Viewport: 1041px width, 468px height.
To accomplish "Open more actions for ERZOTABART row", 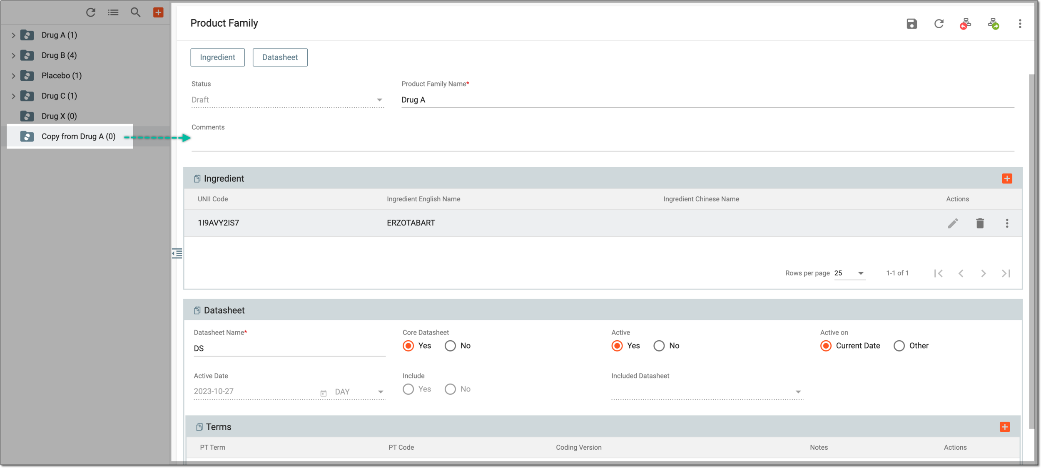I will coord(1007,223).
